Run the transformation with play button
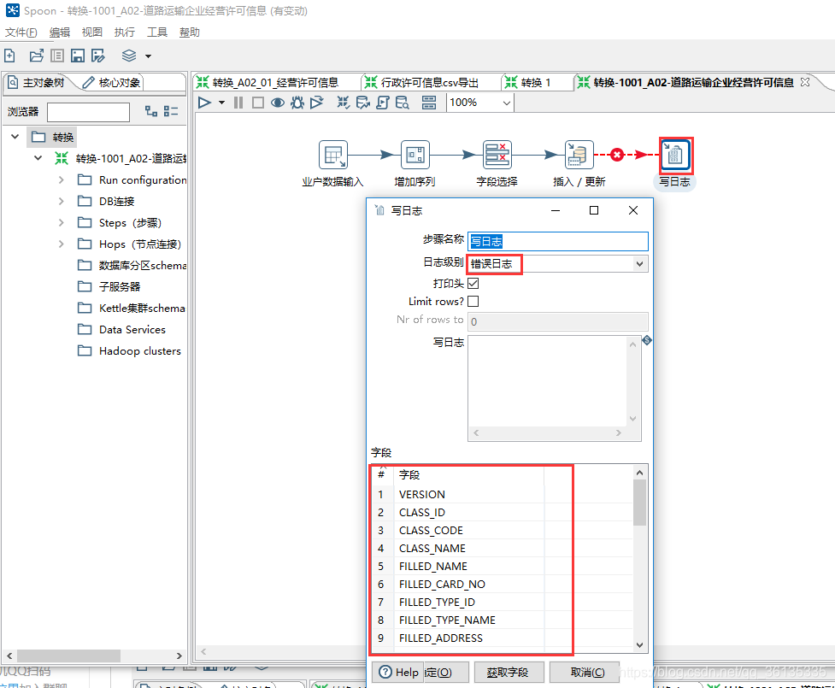Viewport: 835px width, 688px height. (204, 103)
